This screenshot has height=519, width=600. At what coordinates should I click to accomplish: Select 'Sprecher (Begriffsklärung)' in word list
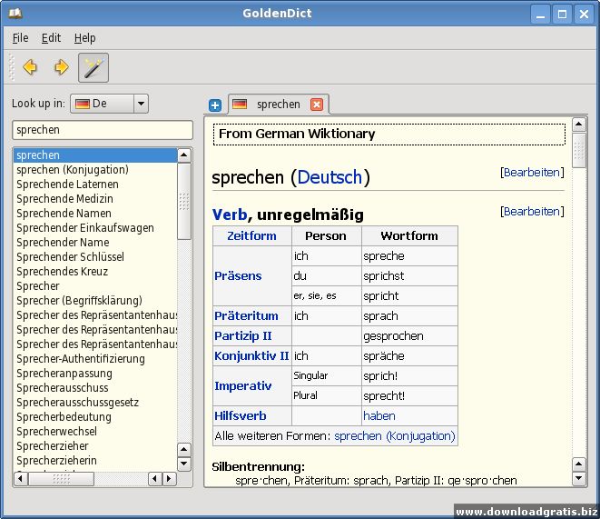coord(95,301)
